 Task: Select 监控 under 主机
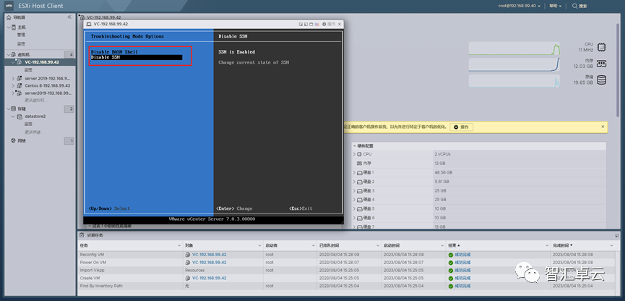click(21, 43)
